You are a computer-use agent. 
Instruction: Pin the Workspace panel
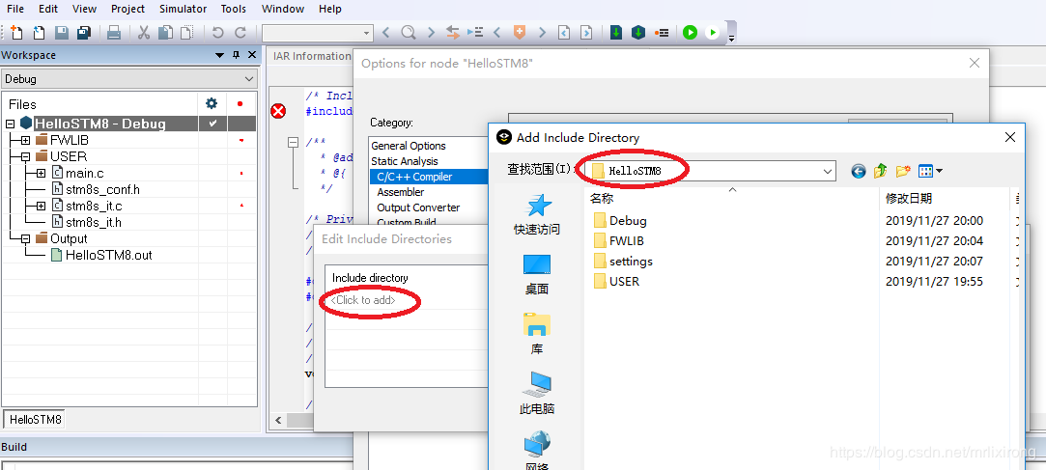point(236,55)
